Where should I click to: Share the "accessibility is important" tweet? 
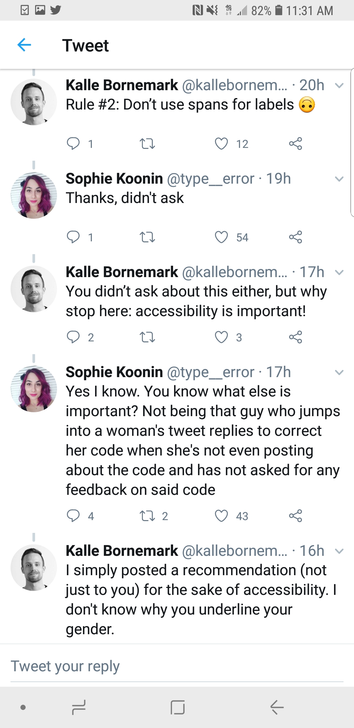click(x=295, y=337)
